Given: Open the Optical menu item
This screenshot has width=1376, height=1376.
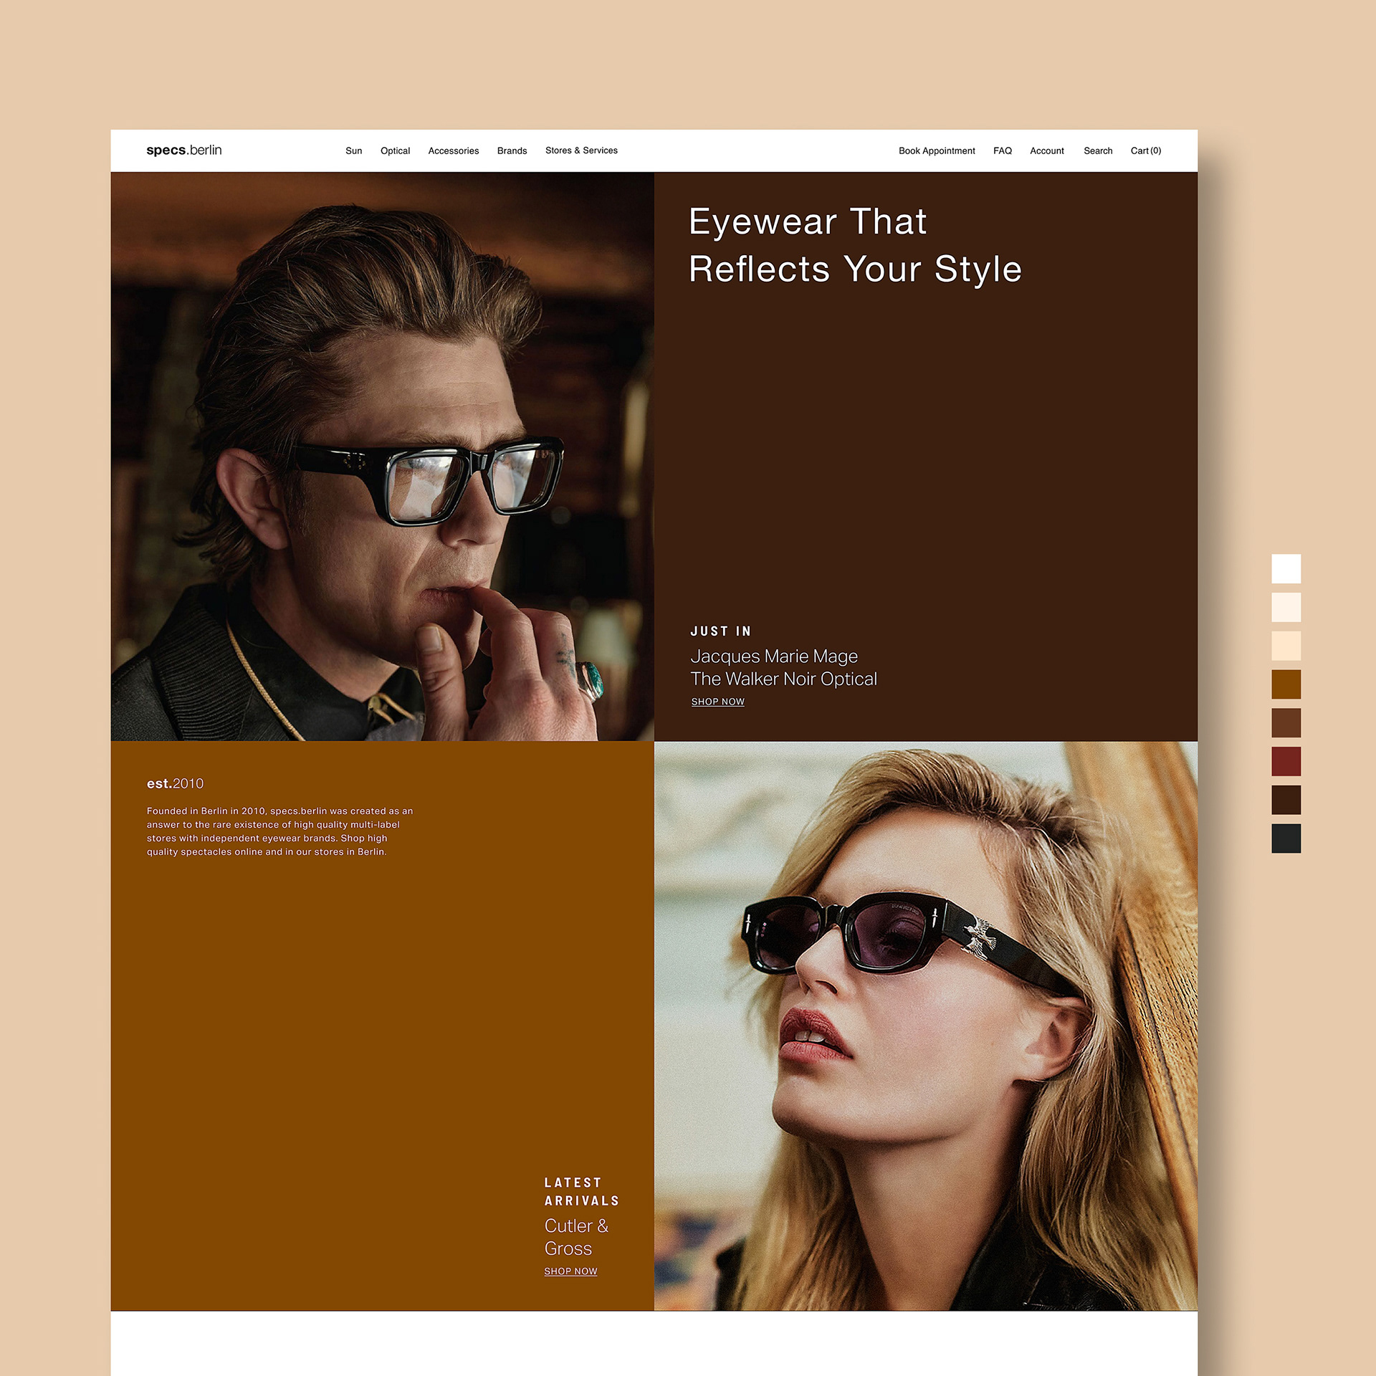Looking at the screenshot, I should point(395,151).
